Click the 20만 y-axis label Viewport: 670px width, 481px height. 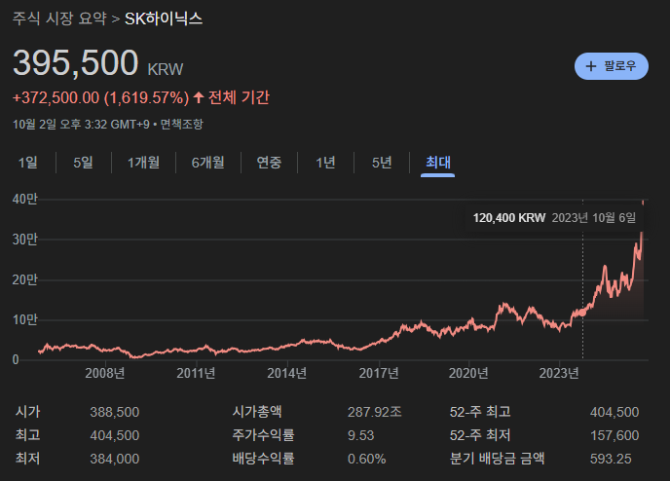click(x=25, y=279)
